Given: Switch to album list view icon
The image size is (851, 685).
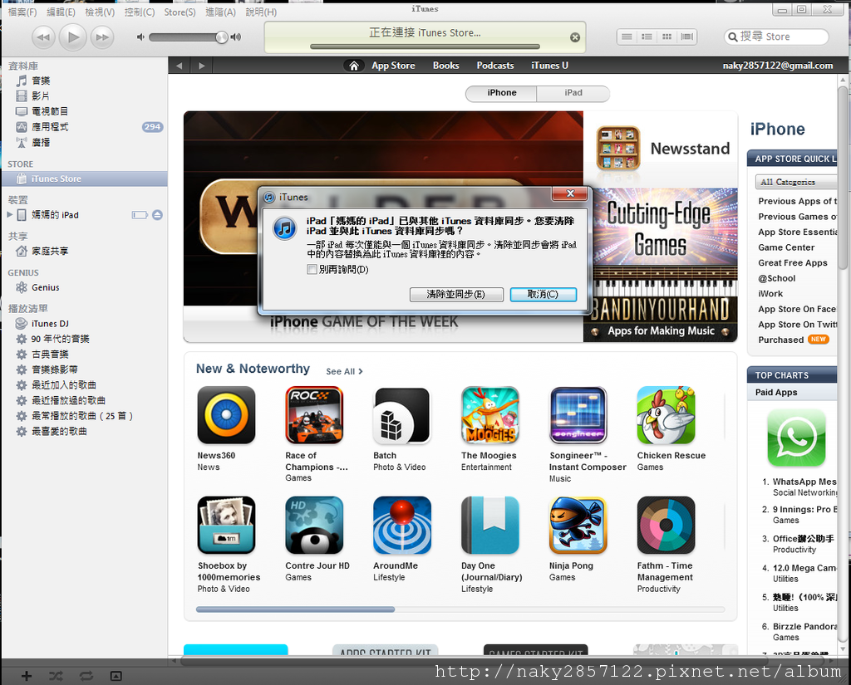Looking at the screenshot, I should tap(647, 37).
